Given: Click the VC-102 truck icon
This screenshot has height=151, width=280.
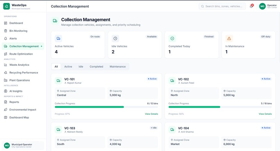Looking at the screenshot, I should point(172,81).
